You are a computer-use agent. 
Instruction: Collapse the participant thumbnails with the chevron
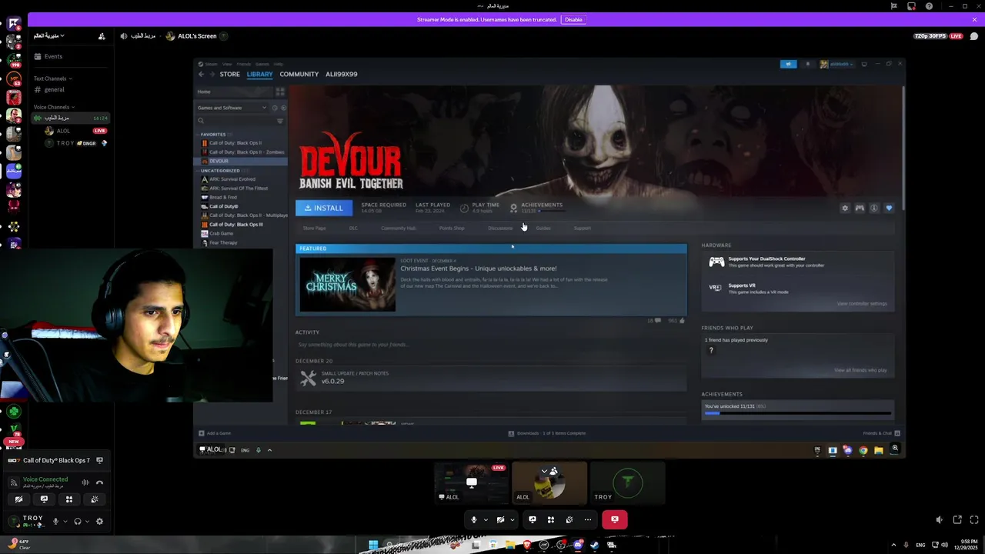point(544,470)
